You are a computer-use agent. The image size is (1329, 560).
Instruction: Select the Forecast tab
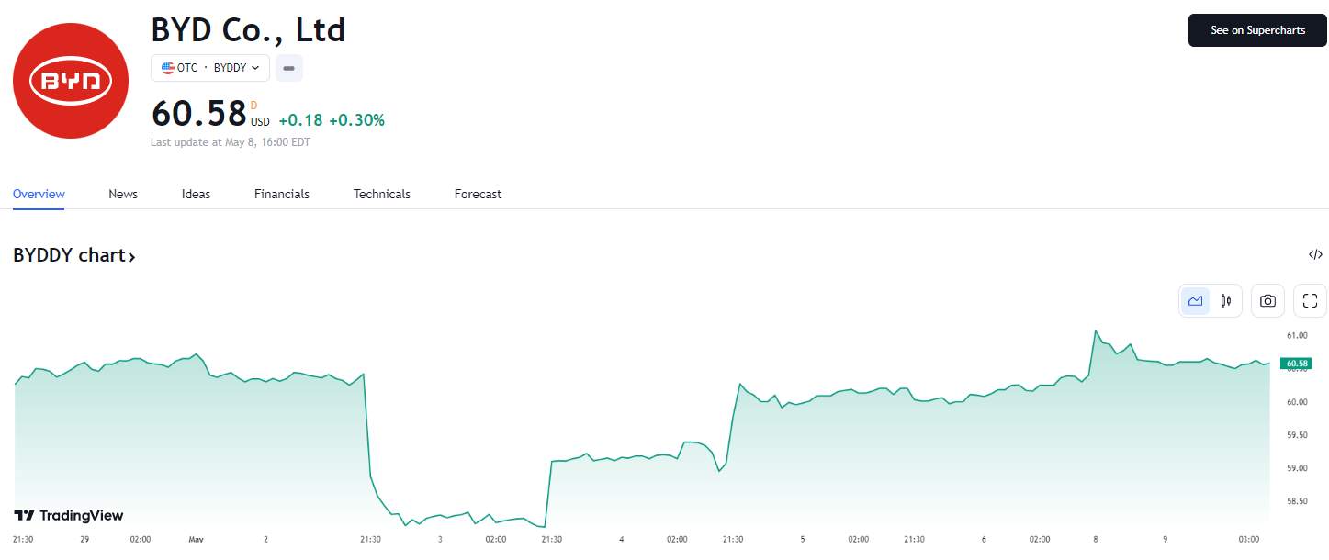(478, 194)
